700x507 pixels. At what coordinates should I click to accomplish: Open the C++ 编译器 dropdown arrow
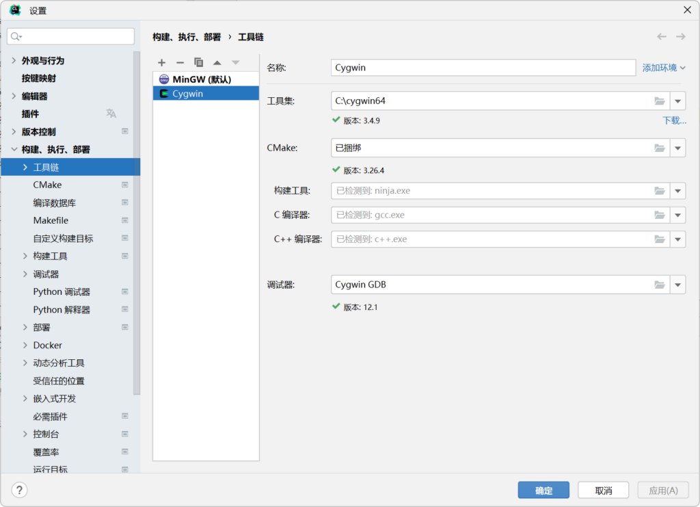click(x=677, y=239)
